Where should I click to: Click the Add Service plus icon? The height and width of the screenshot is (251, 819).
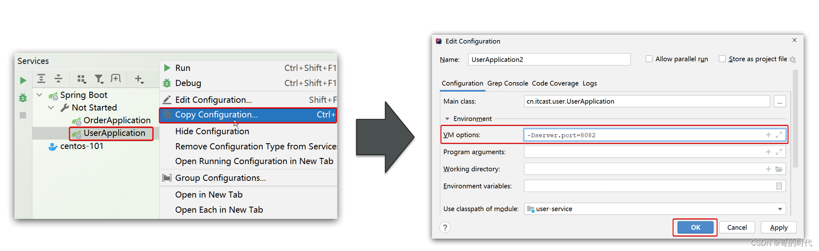point(139,79)
